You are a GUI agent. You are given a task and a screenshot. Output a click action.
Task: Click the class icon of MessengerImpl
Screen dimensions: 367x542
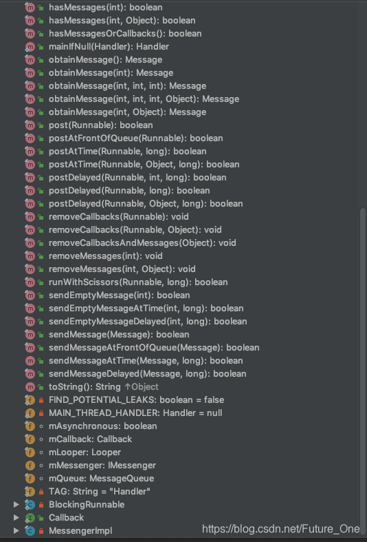coord(30,530)
